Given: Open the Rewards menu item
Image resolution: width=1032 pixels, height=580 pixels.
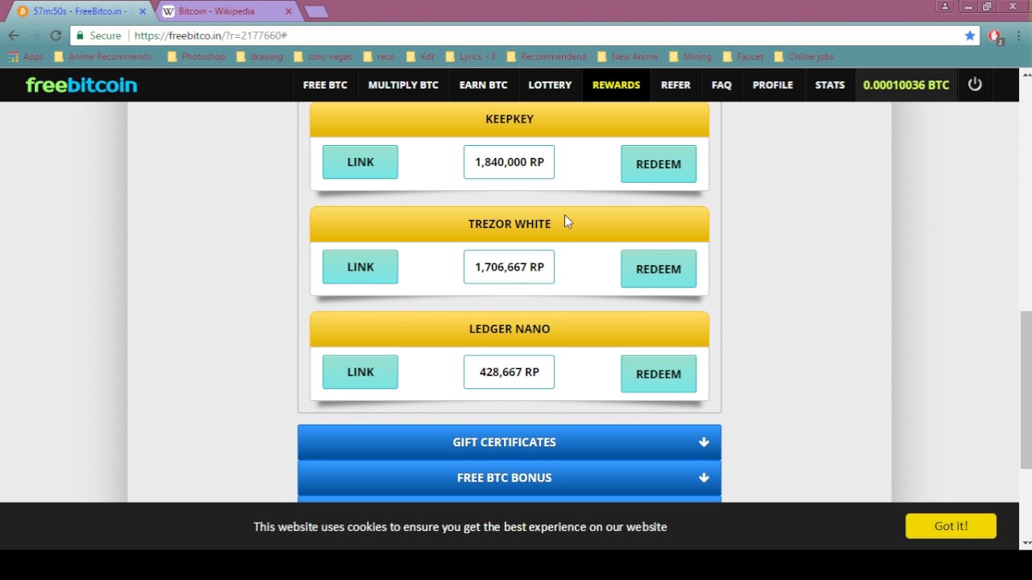Looking at the screenshot, I should coord(616,85).
